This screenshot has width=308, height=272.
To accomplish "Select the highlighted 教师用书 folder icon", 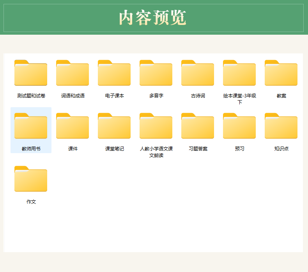I will pos(31,126).
